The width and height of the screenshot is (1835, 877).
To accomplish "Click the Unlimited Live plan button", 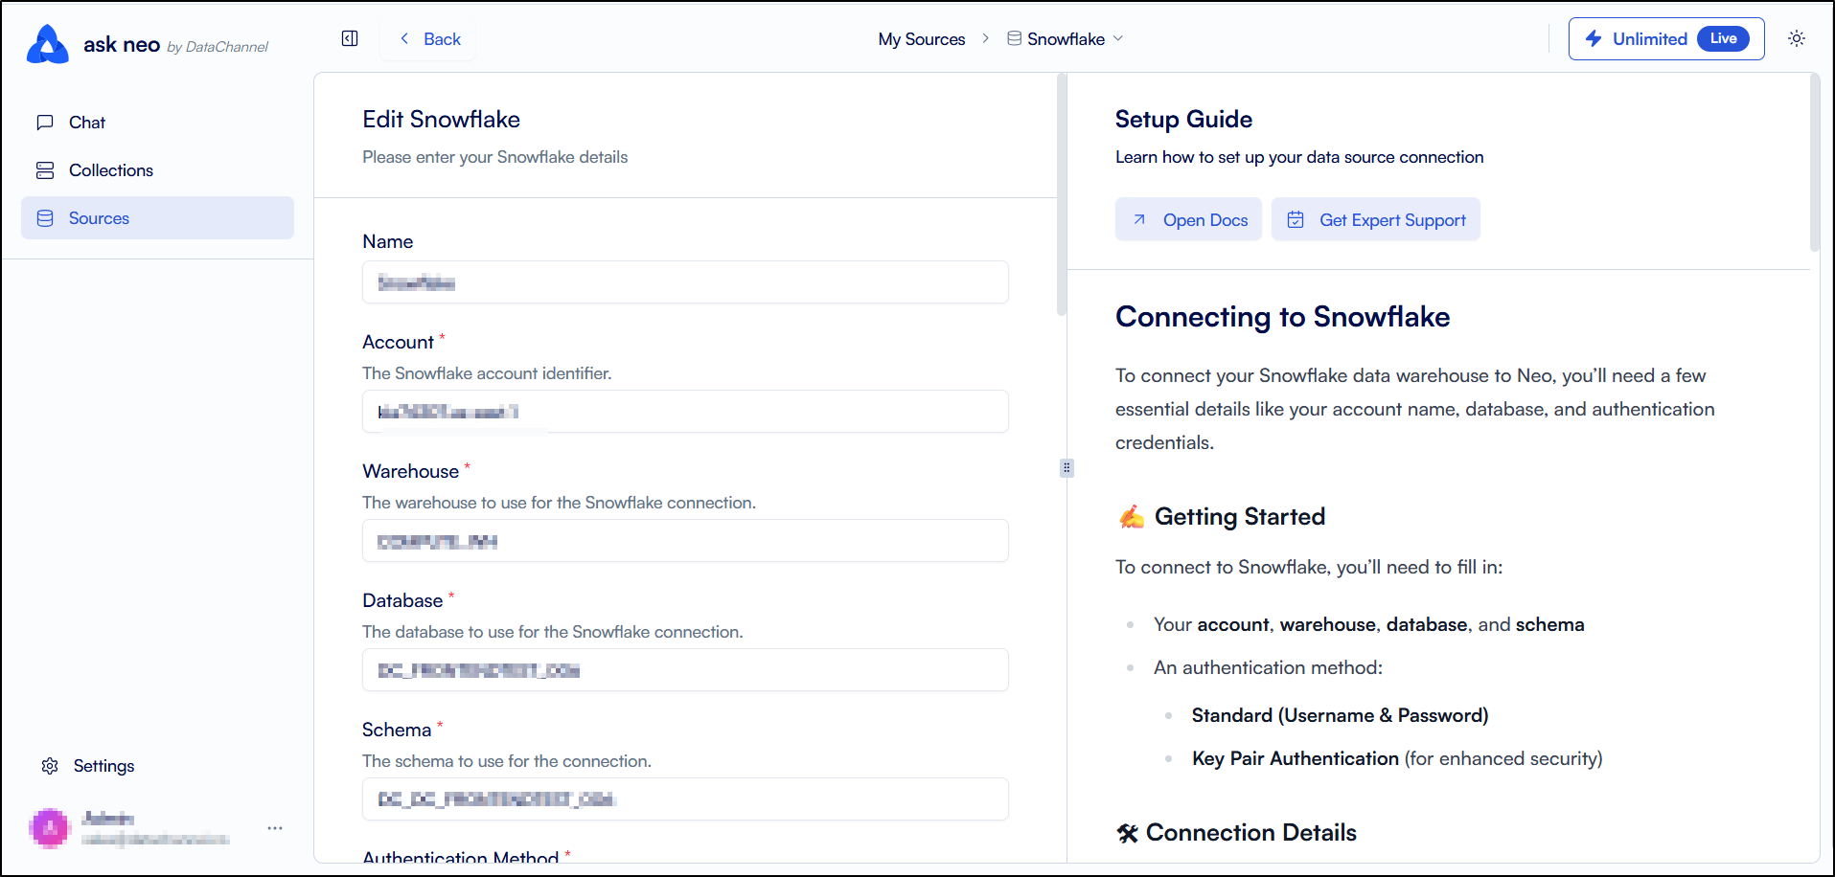I will [x=1666, y=39].
